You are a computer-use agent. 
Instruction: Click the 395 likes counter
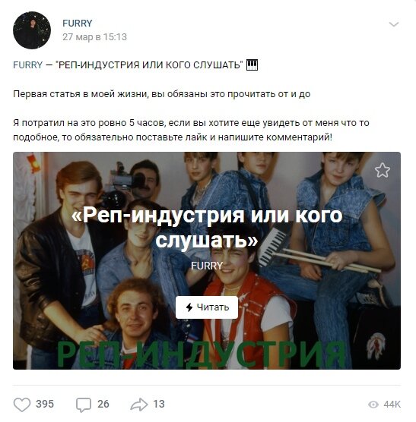click(45, 404)
